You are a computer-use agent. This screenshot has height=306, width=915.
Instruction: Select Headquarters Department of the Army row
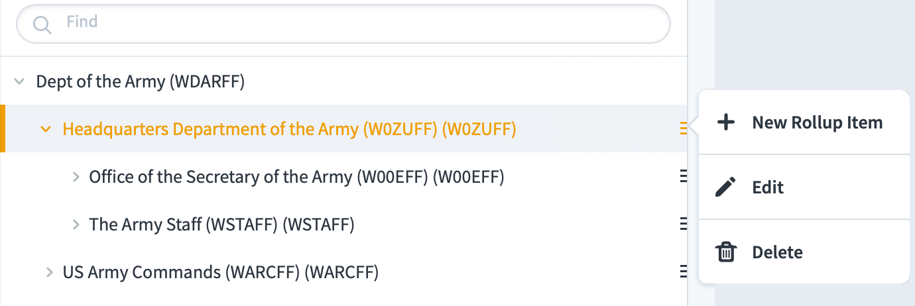click(343, 128)
